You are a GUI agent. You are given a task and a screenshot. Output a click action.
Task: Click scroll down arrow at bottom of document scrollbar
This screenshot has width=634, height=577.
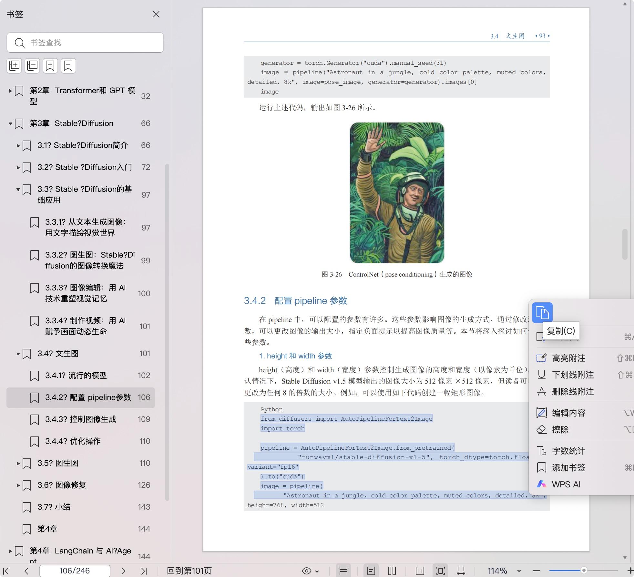coord(625,557)
